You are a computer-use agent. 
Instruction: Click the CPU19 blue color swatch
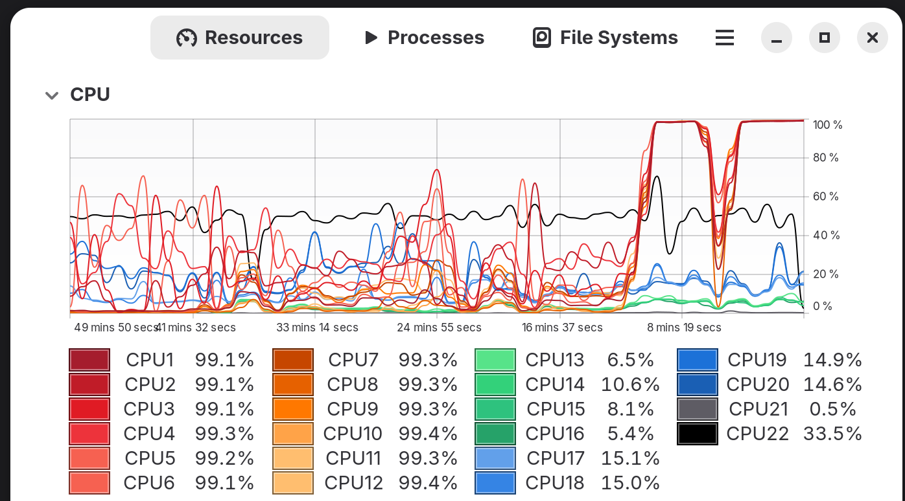pos(698,359)
